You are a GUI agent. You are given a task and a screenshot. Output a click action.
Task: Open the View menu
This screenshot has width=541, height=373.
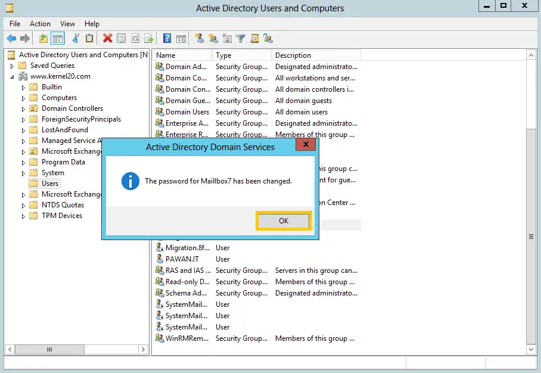click(x=67, y=23)
